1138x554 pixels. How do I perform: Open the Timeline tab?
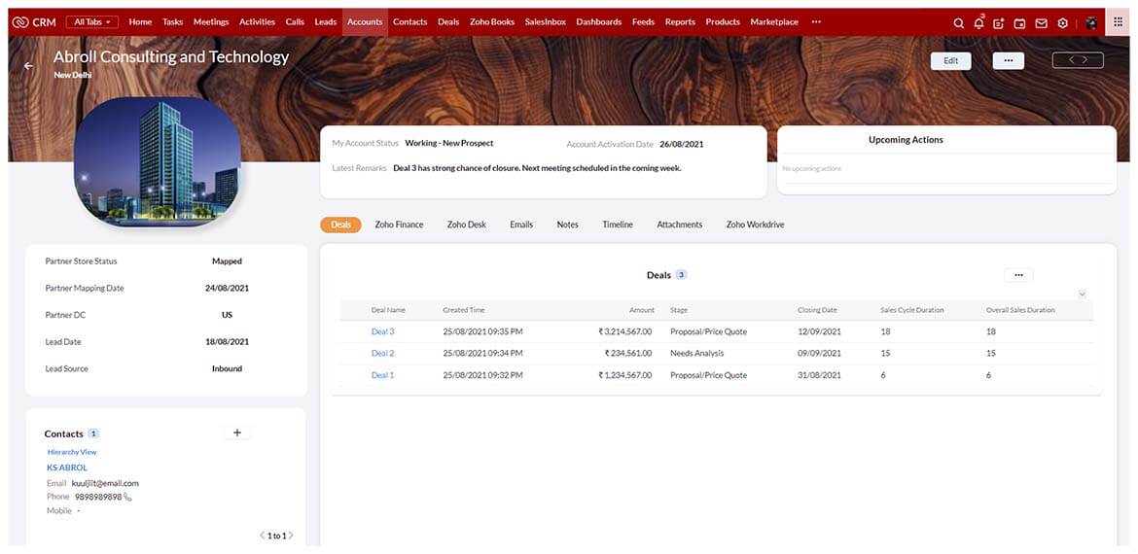tap(617, 225)
